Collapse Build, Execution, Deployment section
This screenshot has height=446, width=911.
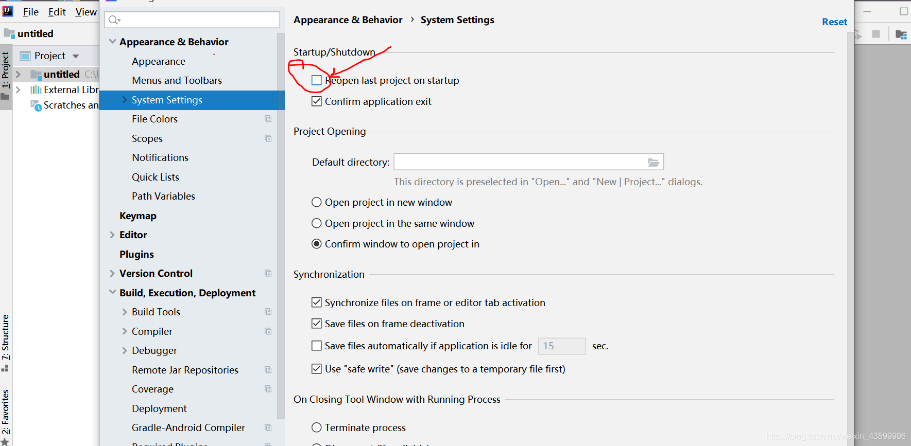112,292
